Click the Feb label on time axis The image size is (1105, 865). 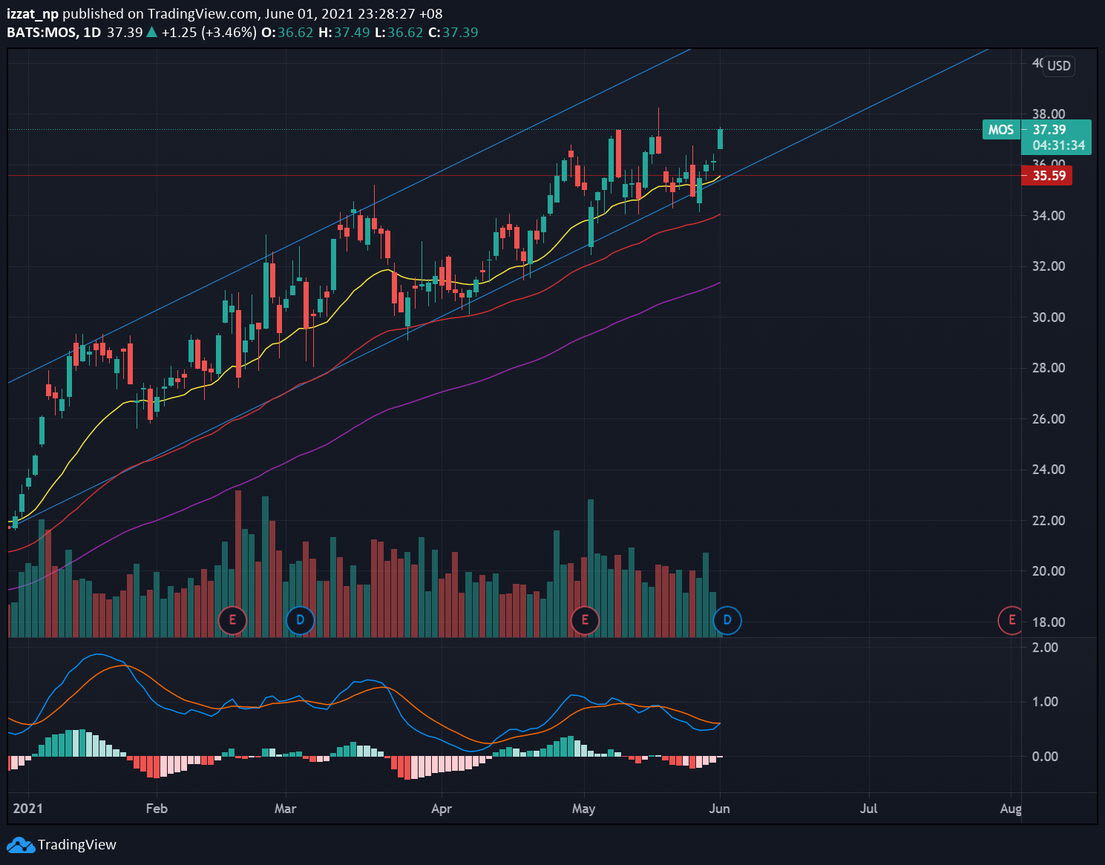point(157,809)
